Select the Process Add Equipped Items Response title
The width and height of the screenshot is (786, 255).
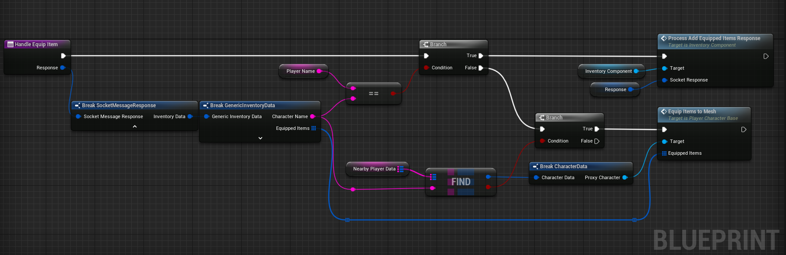(714, 38)
